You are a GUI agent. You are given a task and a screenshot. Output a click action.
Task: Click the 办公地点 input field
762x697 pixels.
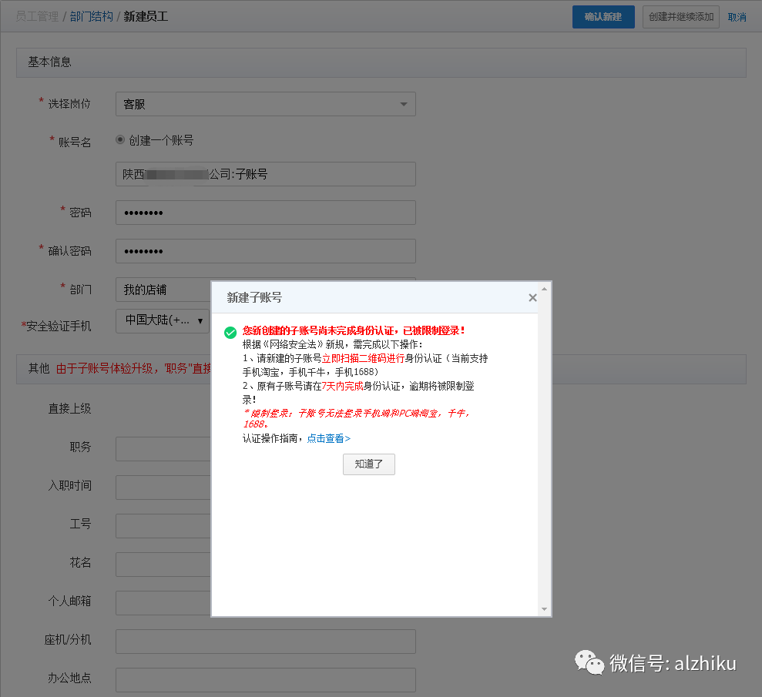pyautogui.click(x=265, y=679)
